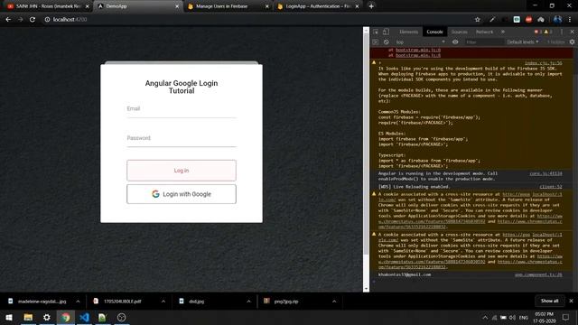Click the client:52 source link
This screenshot has height=325, width=578.
coord(551,187)
